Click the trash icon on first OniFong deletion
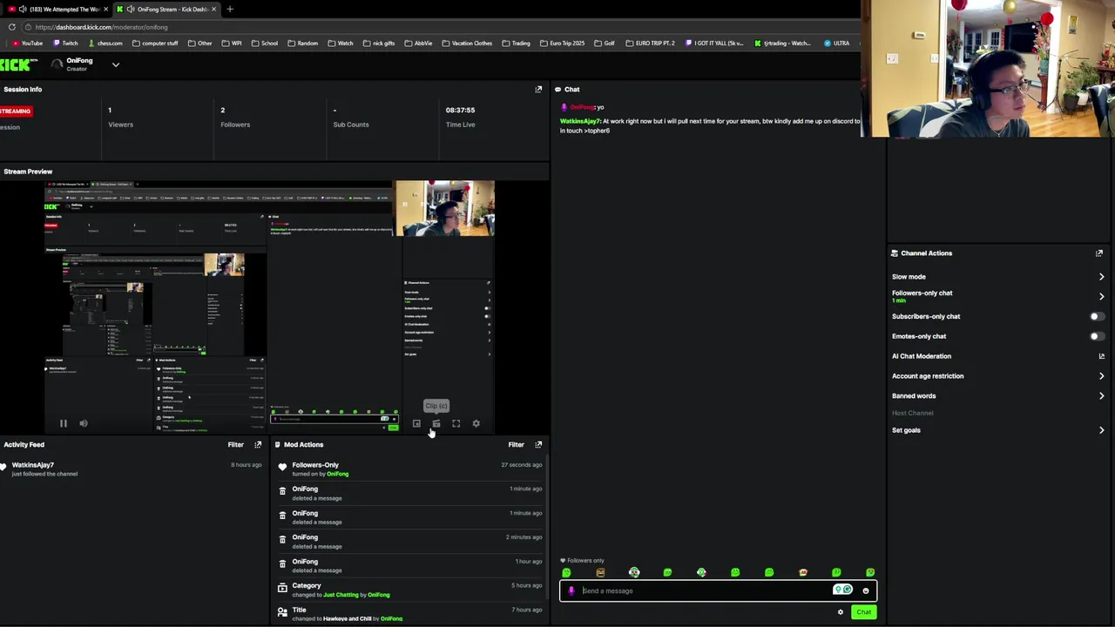The image size is (1115, 627). pyautogui.click(x=282, y=491)
